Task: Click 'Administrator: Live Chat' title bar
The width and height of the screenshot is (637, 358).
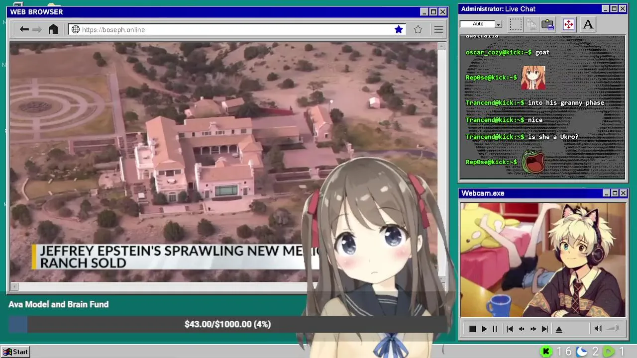Action: [x=542, y=9]
